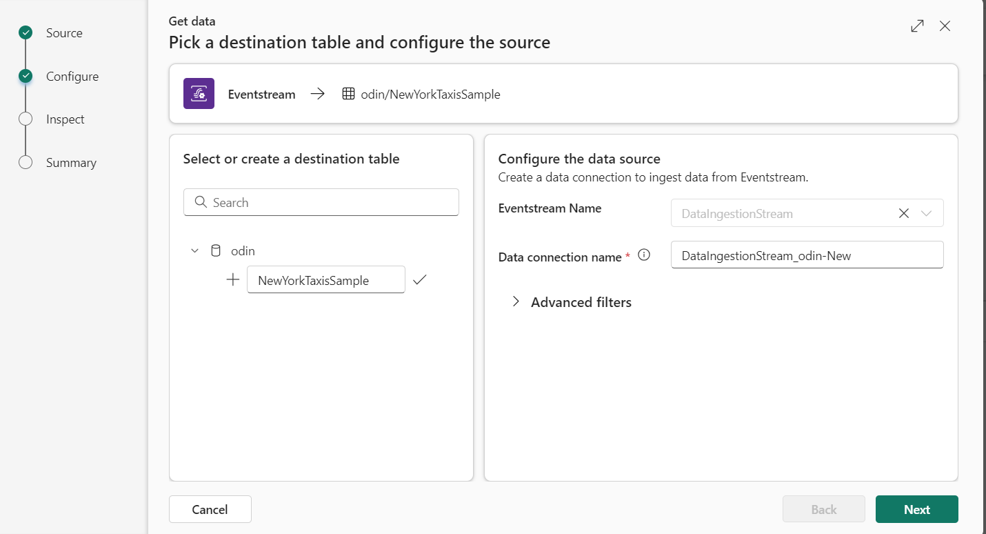986x534 pixels.
Task: Clear Eventstream Name using the X icon
Action: [904, 213]
